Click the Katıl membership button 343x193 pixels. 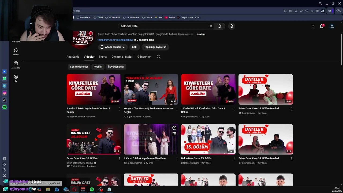(x=135, y=47)
